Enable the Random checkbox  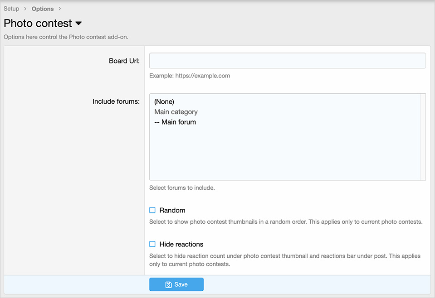(152, 210)
